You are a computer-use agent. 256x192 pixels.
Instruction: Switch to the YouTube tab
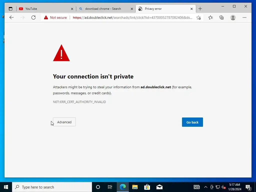pyautogui.click(x=46, y=9)
